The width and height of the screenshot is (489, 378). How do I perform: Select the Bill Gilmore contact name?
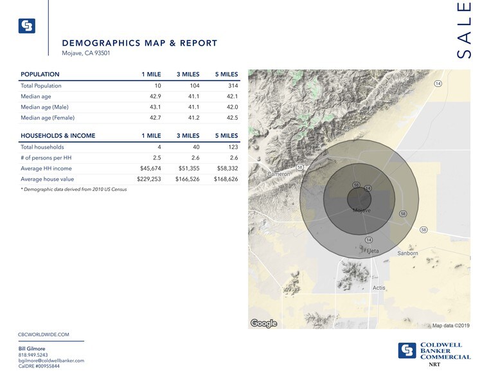click(x=32, y=348)
